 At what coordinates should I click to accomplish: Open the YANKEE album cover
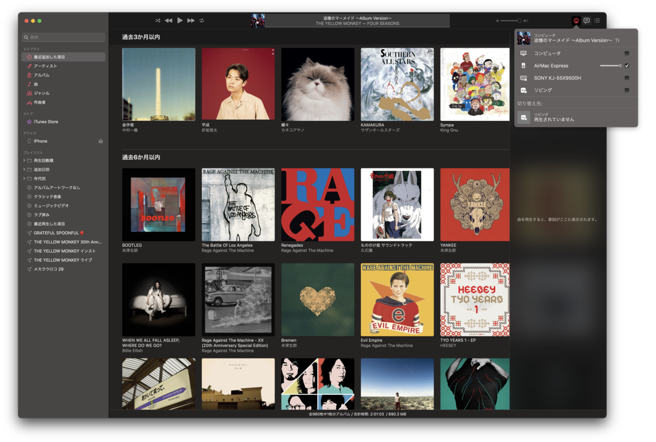[475, 205]
